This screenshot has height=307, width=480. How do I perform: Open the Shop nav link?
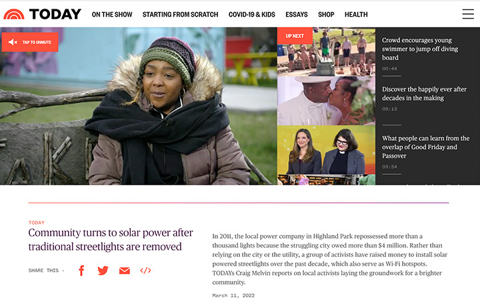click(326, 15)
